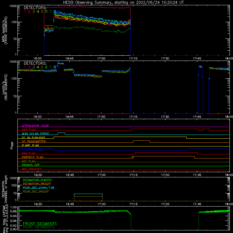233x233 pixels.
Task: Click the ECLIPSE FLAG label
Action: (x=32, y=149)
